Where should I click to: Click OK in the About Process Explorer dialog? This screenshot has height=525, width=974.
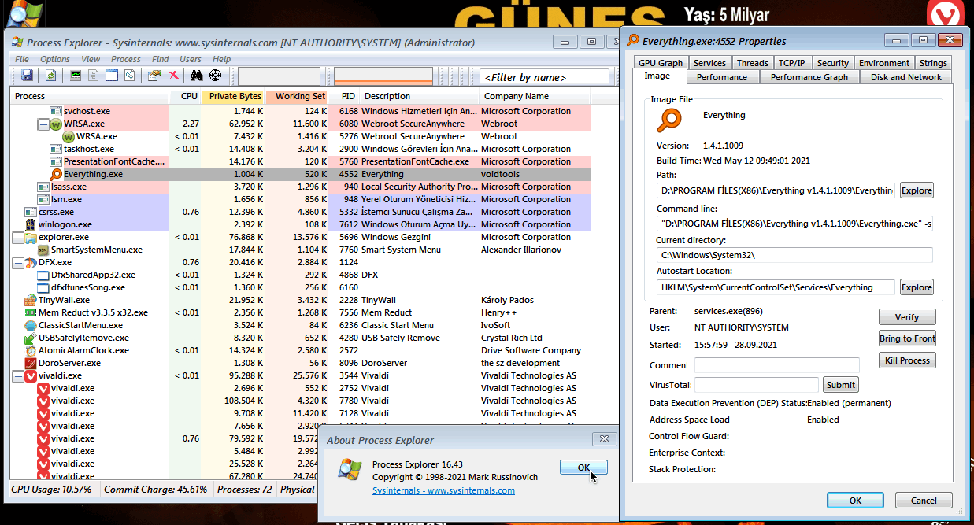click(583, 468)
